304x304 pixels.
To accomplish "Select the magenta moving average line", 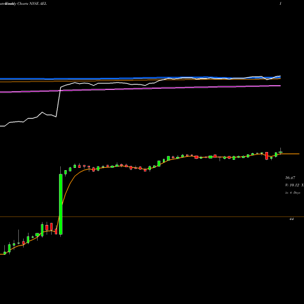I will pyautogui.click(x=140, y=89).
